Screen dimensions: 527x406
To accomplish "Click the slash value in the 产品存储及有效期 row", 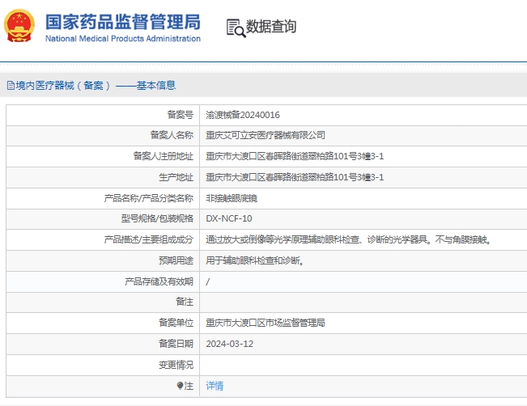I will pos(208,281).
